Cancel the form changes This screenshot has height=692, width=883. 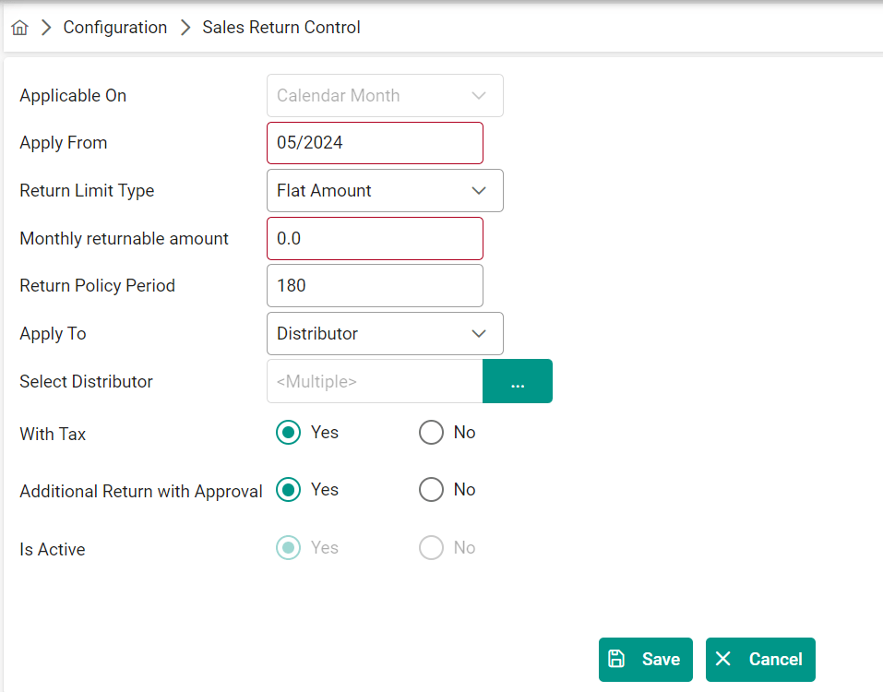coord(760,660)
